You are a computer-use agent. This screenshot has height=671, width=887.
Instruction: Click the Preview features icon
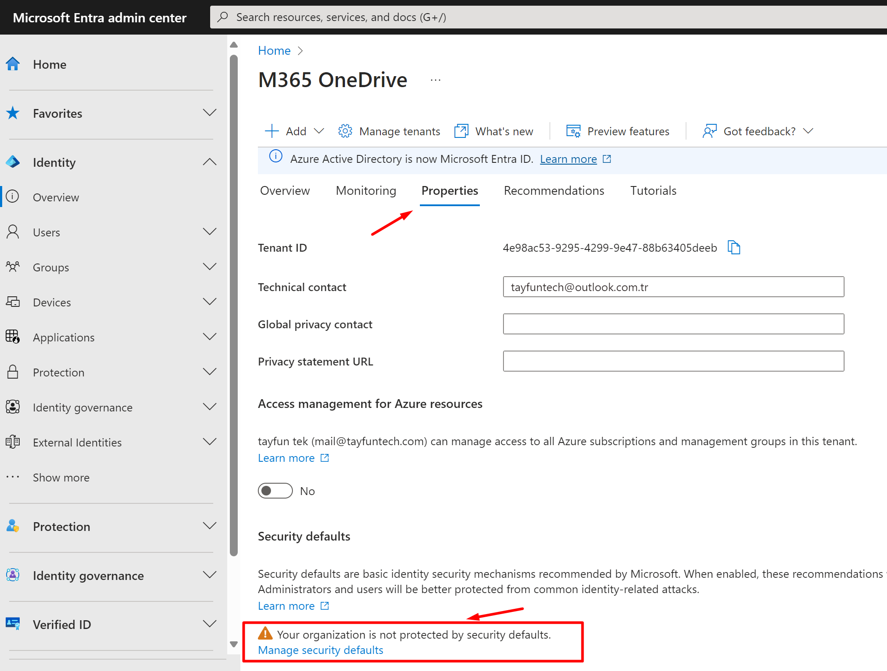coord(573,131)
